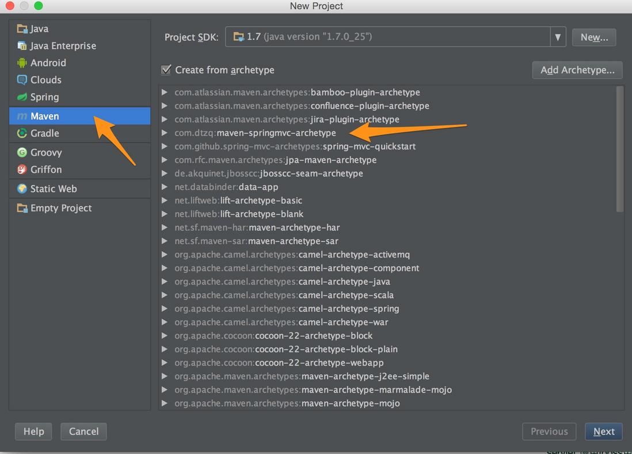Select Empty Project type
The image size is (632, 454).
pos(80,208)
